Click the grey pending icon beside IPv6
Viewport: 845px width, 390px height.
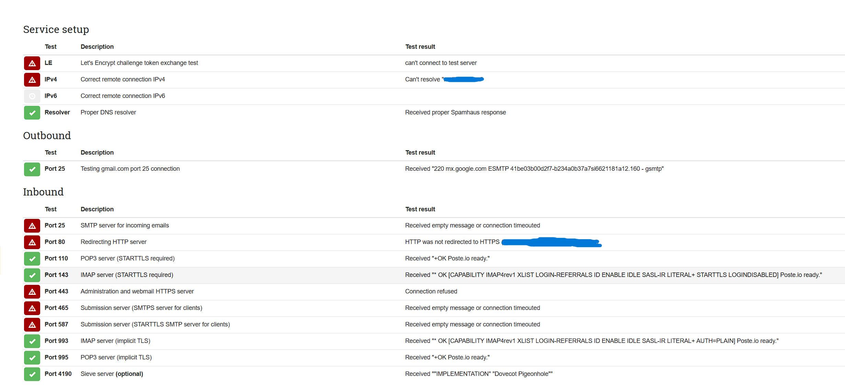[x=32, y=96]
